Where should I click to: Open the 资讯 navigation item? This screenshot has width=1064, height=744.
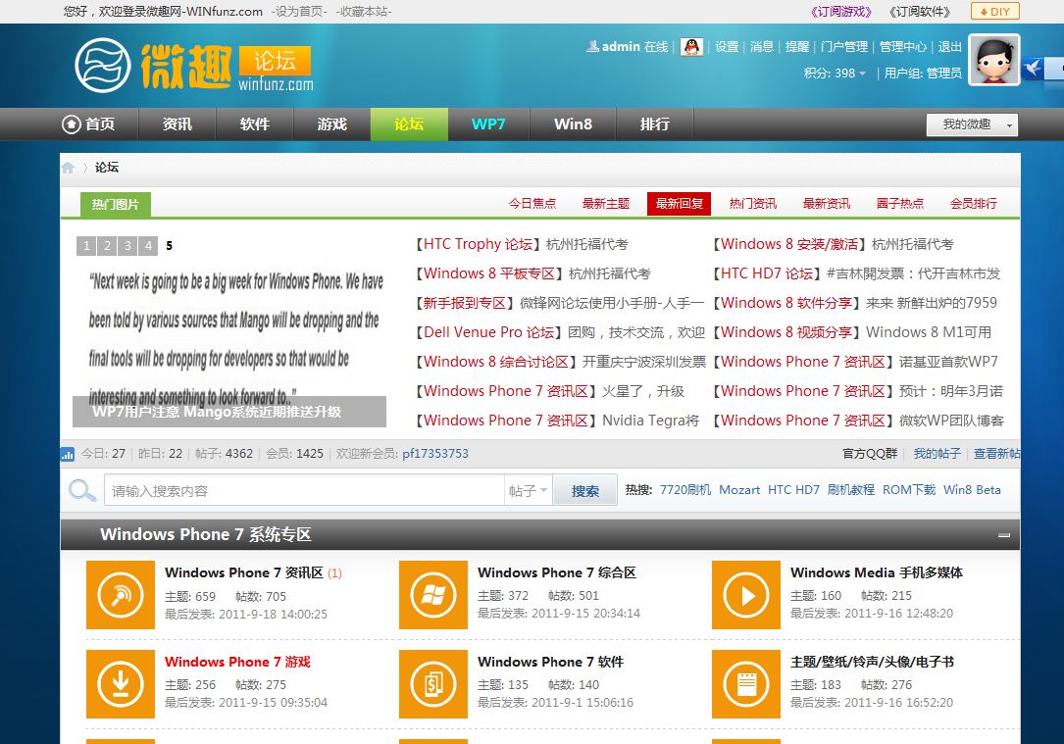coord(177,124)
